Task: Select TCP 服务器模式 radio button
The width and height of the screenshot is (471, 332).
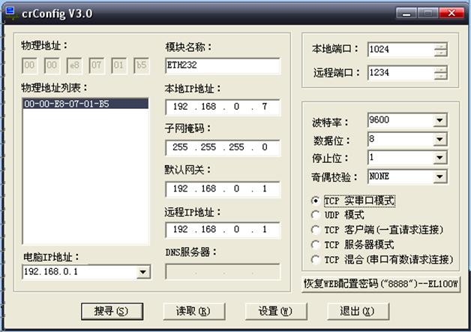Action: pyautogui.click(x=315, y=244)
